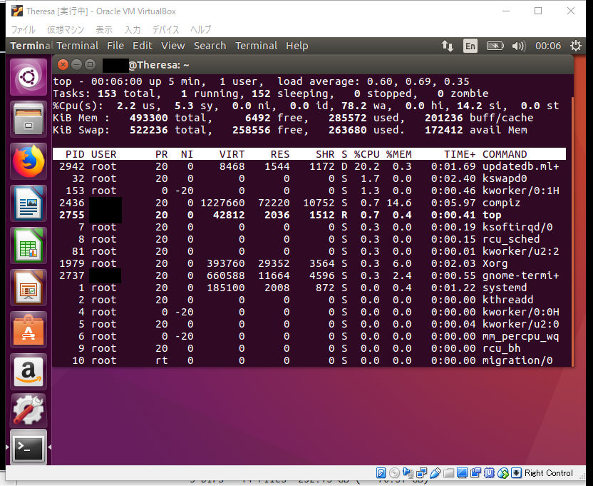Open Firefox from the launcher

(29, 161)
